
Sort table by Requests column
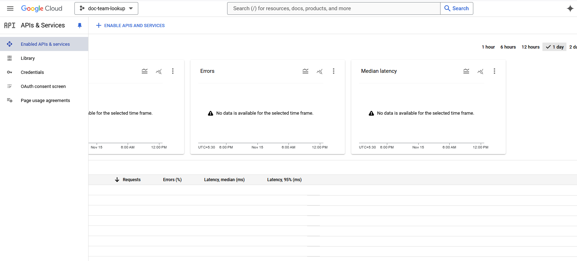(x=131, y=180)
